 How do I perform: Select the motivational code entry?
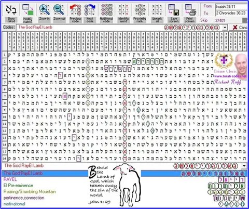[x=15, y=204]
